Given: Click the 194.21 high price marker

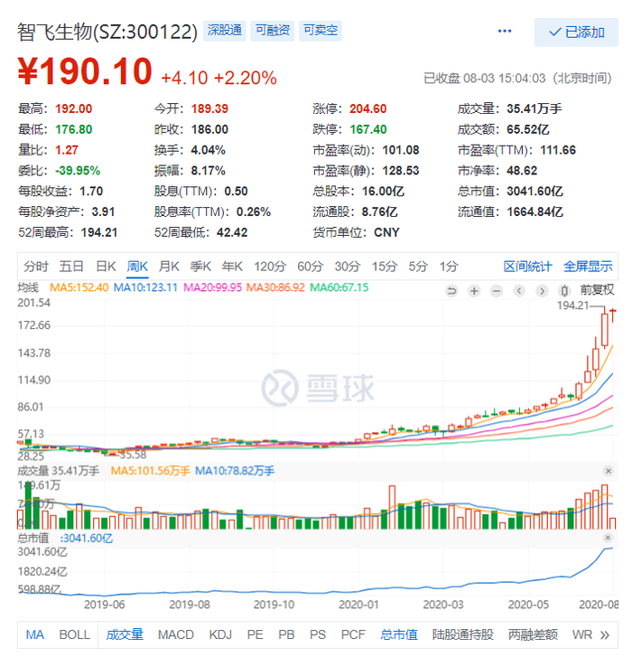Looking at the screenshot, I should (x=572, y=305).
